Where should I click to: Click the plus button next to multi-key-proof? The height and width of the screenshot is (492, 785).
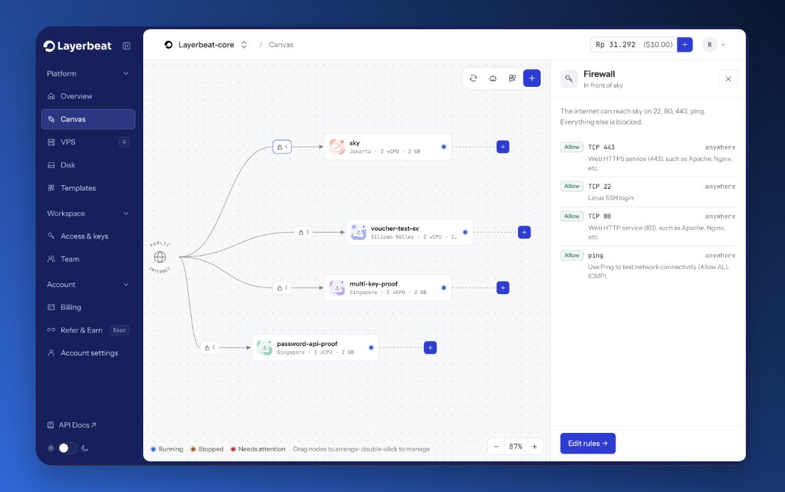point(503,288)
